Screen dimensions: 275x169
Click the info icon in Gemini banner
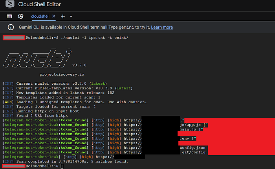11,27
